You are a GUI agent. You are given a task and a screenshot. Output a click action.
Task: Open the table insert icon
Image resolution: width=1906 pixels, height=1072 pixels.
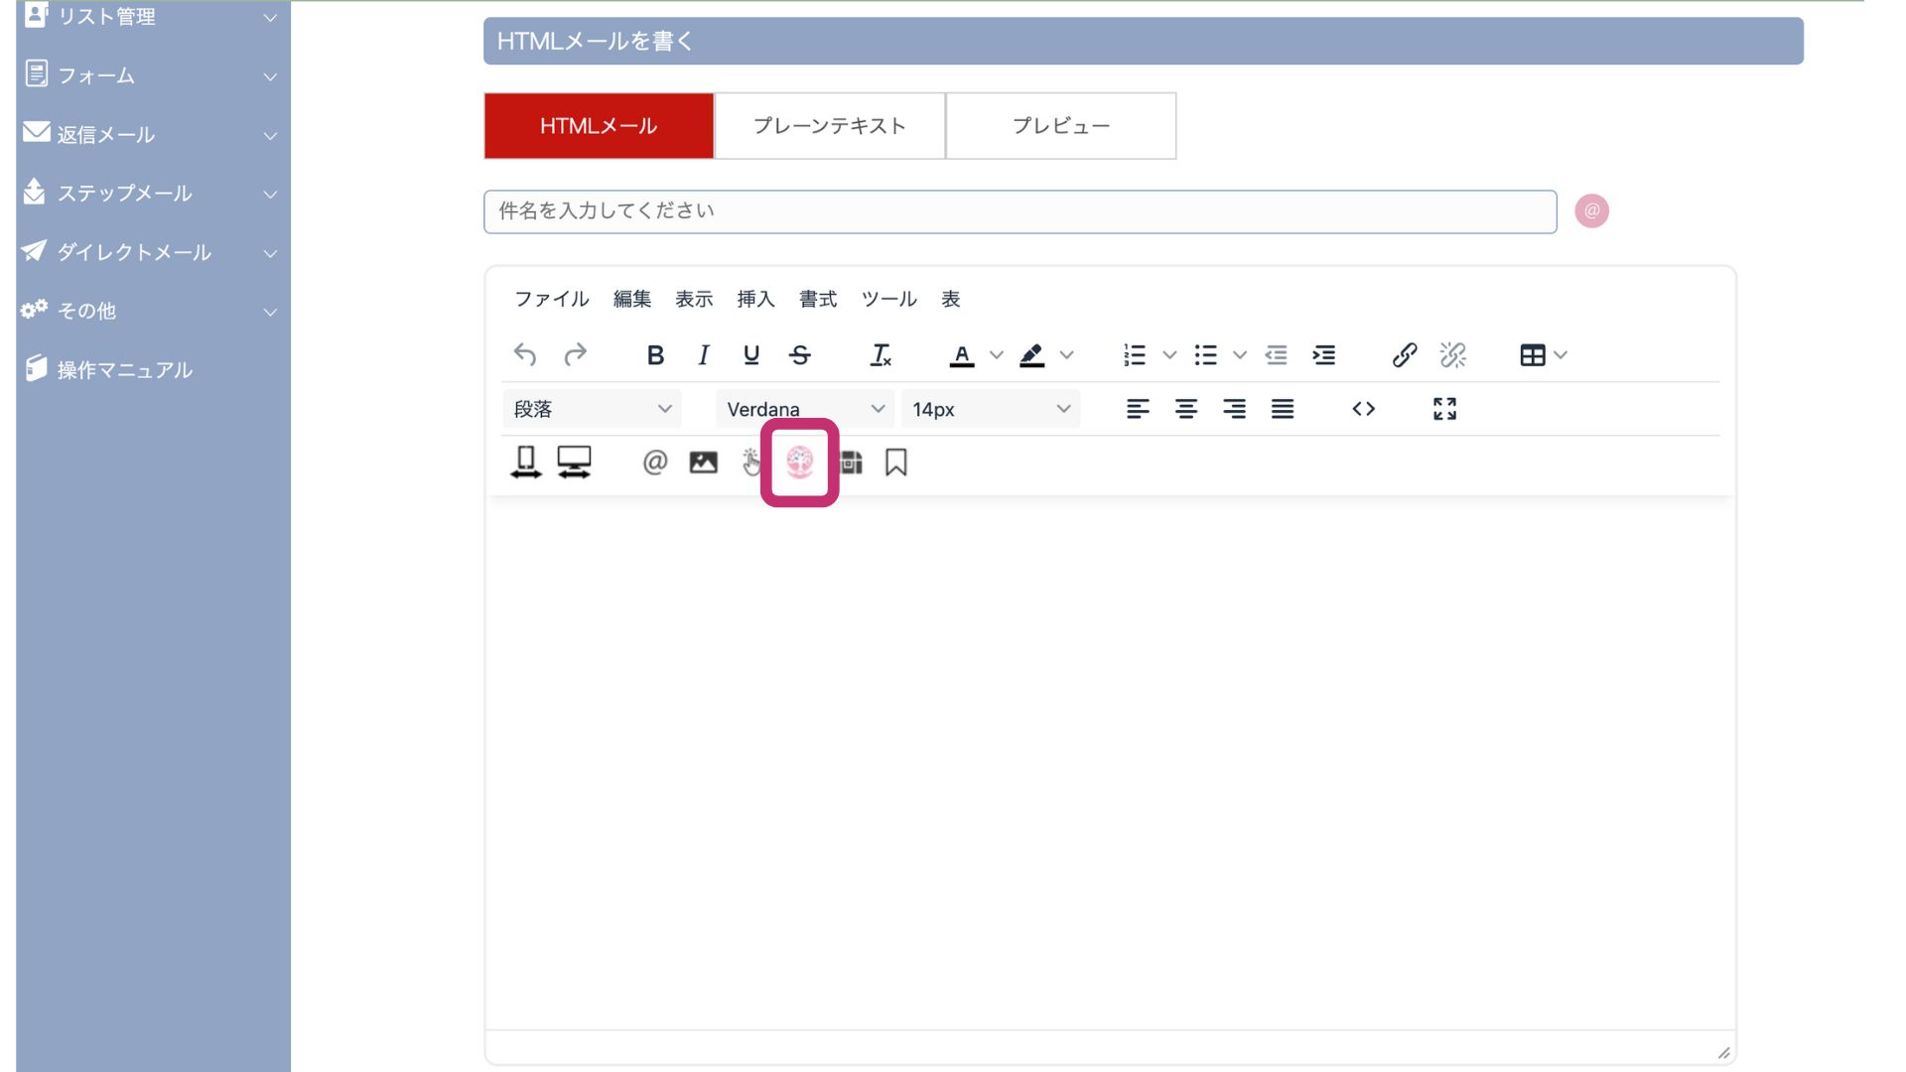click(1532, 354)
